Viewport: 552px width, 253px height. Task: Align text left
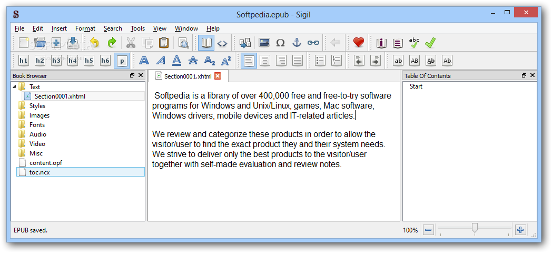[x=249, y=61]
